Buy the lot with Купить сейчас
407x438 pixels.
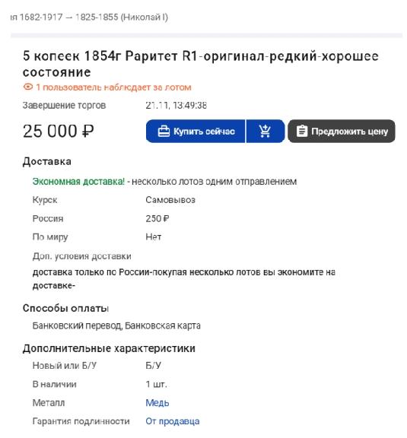(x=196, y=132)
